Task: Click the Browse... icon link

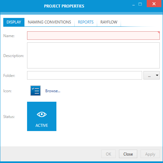Action: [53, 91]
